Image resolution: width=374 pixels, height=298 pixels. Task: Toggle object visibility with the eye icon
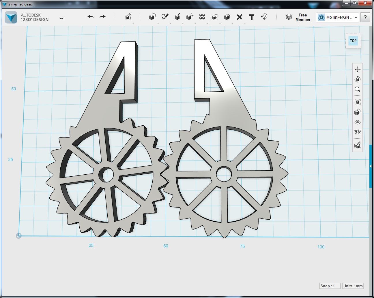coord(357,122)
